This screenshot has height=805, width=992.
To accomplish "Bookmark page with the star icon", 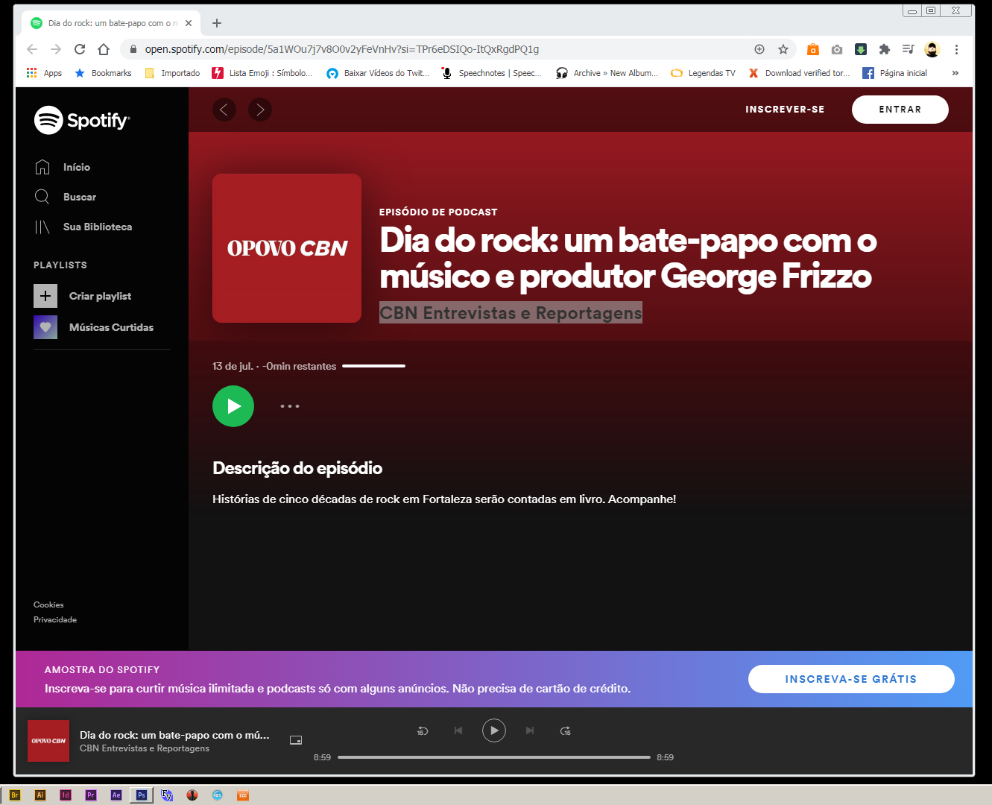I will tap(783, 49).
